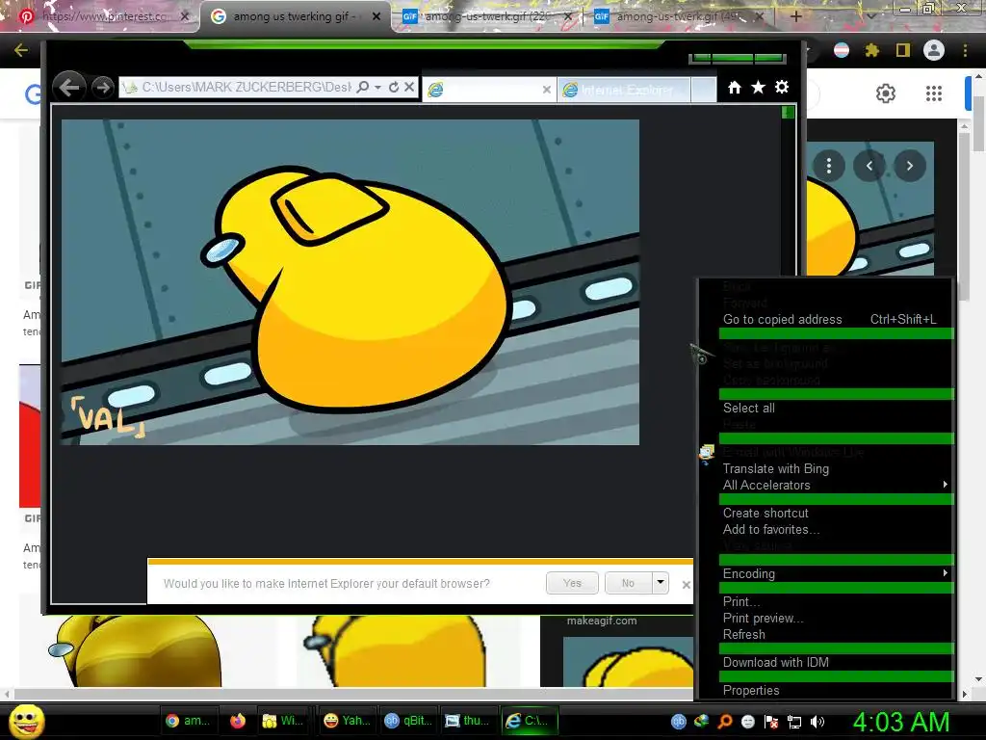This screenshot has height=740, width=986.
Task: Open Internet Explorer search magnifier icon
Action: (363, 87)
